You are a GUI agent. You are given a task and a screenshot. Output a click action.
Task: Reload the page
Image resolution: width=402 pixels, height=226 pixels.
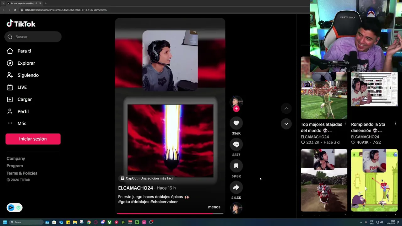tap(15, 10)
